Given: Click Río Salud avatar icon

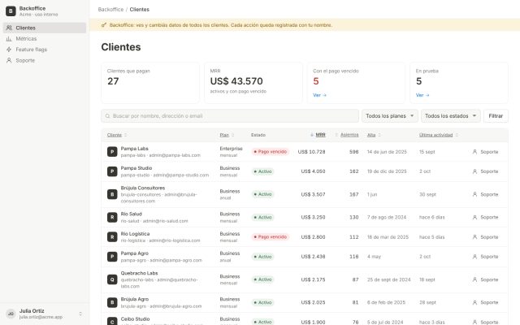Looking at the screenshot, I should point(112,217).
